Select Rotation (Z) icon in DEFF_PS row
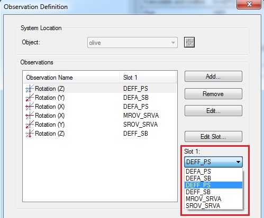This screenshot has width=264, height=218. pyautogui.click(x=30, y=89)
